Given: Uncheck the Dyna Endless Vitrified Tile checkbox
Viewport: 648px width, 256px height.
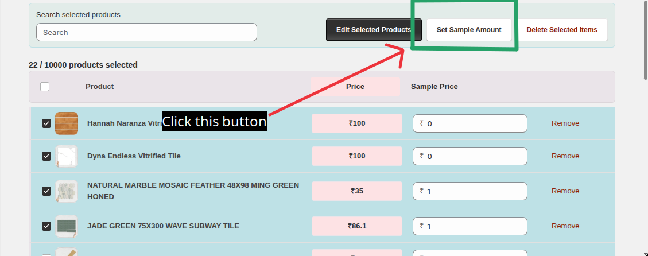Looking at the screenshot, I should click(x=46, y=156).
